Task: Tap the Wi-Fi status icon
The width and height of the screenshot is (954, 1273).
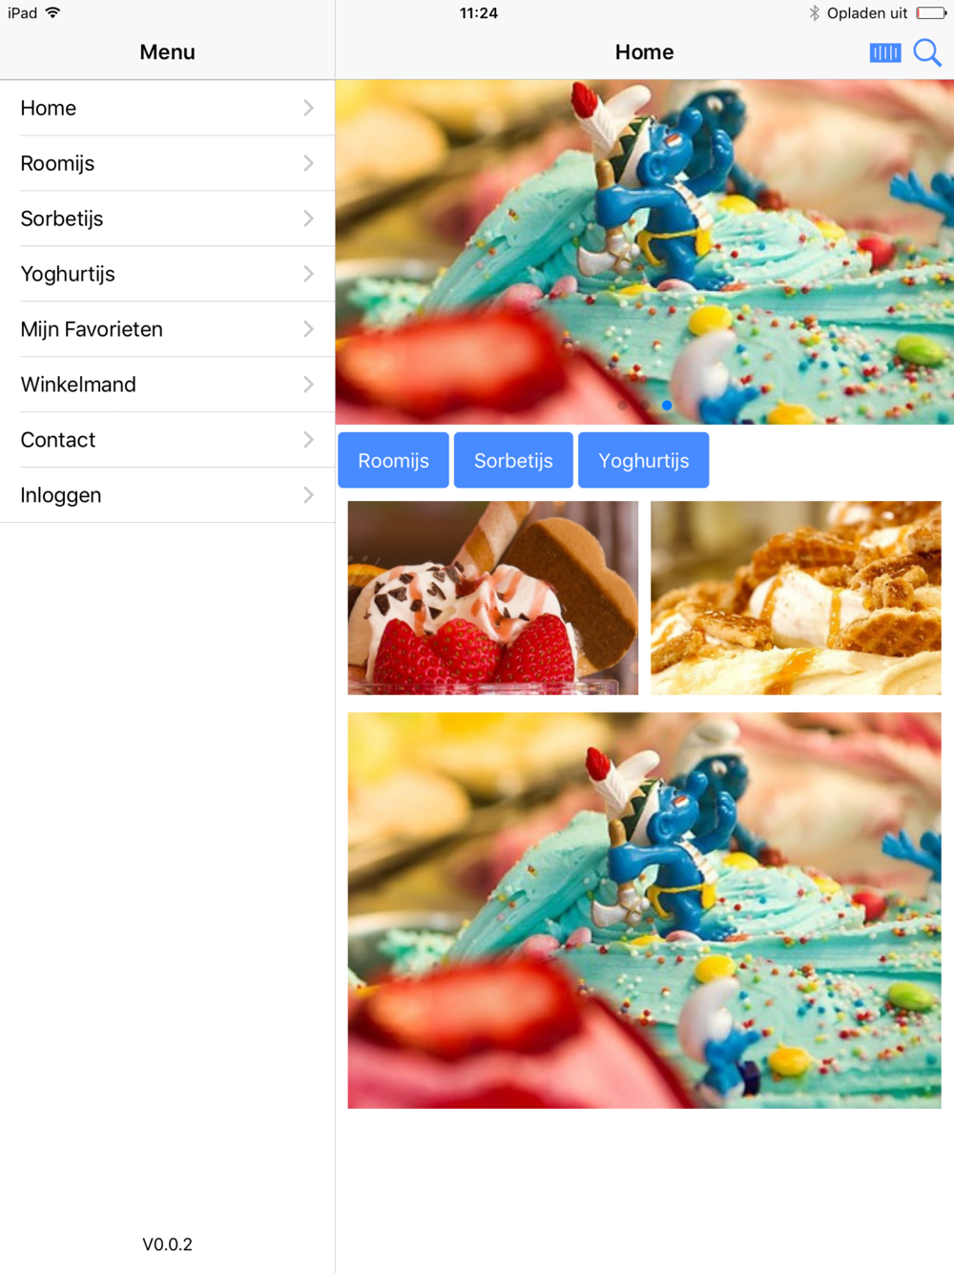Action: coord(53,12)
